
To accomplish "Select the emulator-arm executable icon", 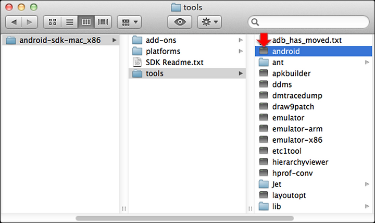I will (264, 128).
